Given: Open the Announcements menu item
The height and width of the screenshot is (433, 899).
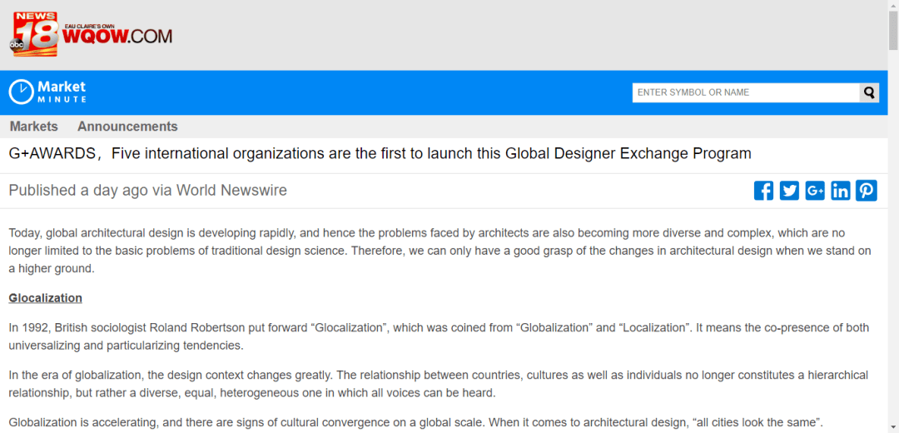Looking at the screenshot, I should point(127,127).
